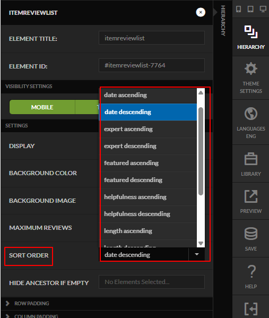The width and height of the screenshot is (269, 318).
Task: Open the Help question mark icon
Action: (x=251, y=271)
